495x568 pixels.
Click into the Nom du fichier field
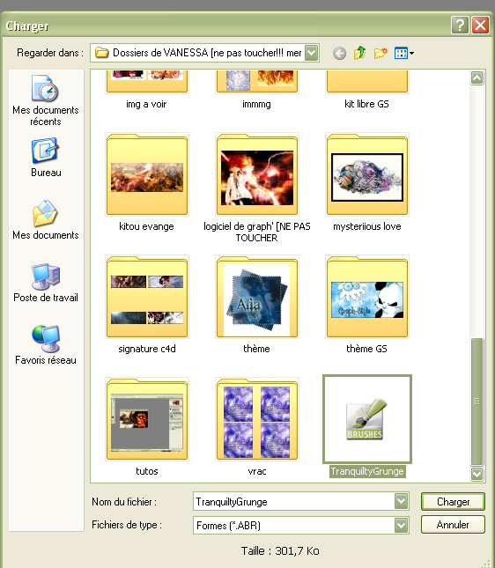(x=294, y=502)
